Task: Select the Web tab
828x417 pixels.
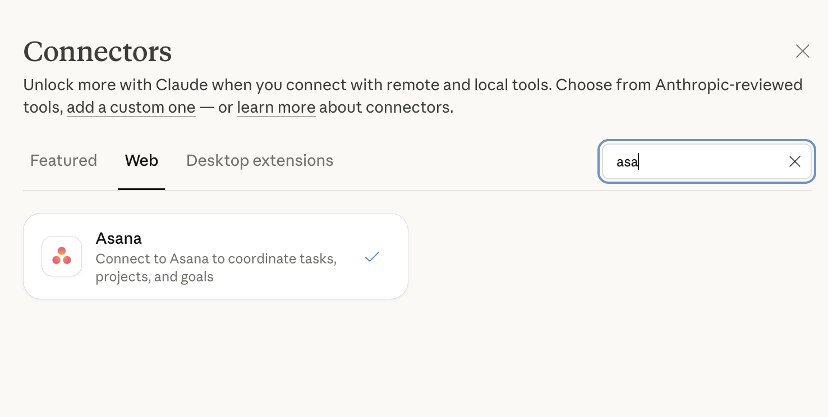Action: pos(141,161)
